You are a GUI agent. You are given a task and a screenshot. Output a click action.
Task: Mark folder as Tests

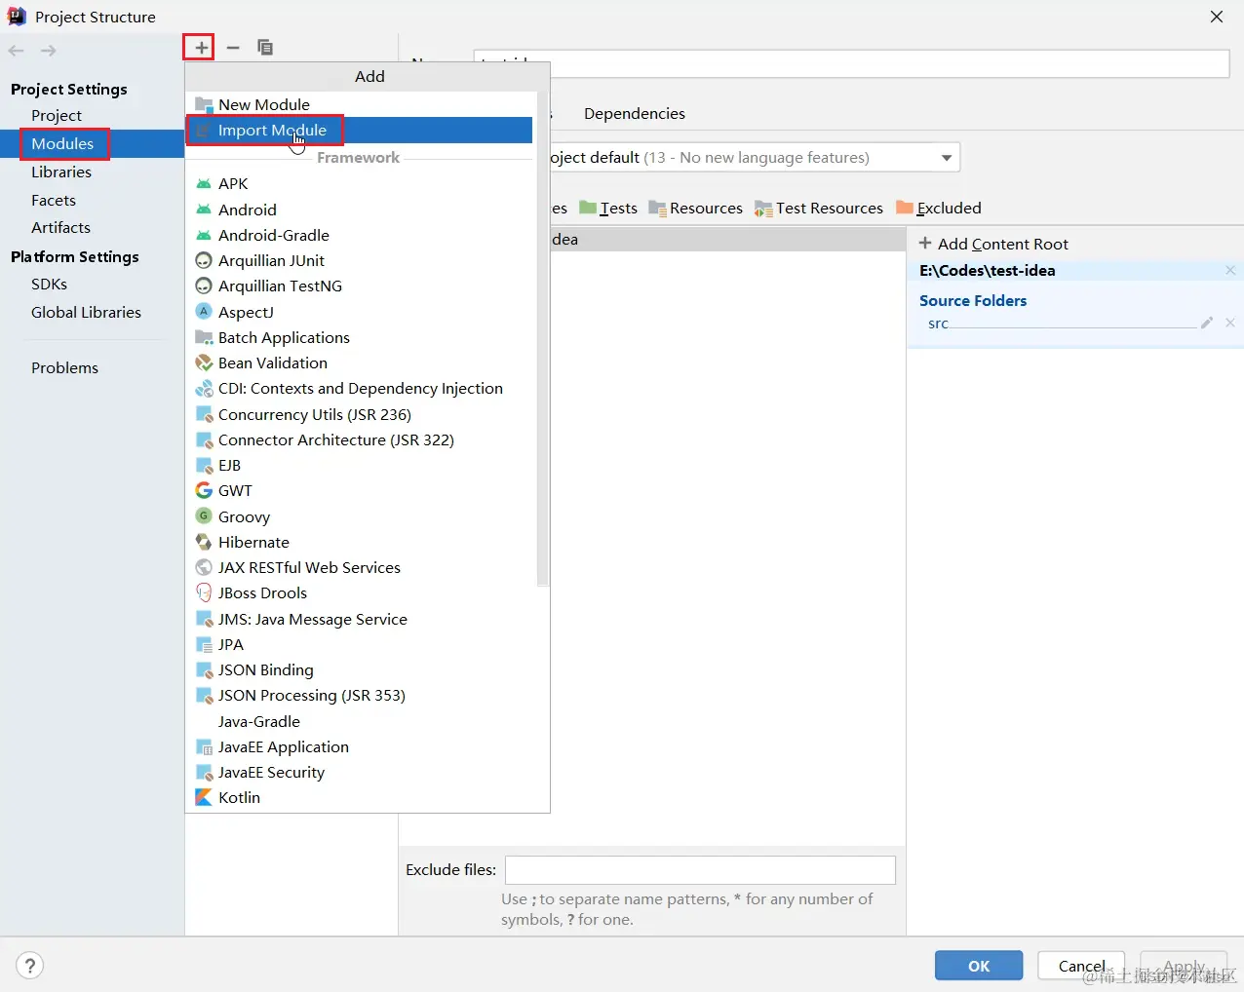[x=608, y=208]
